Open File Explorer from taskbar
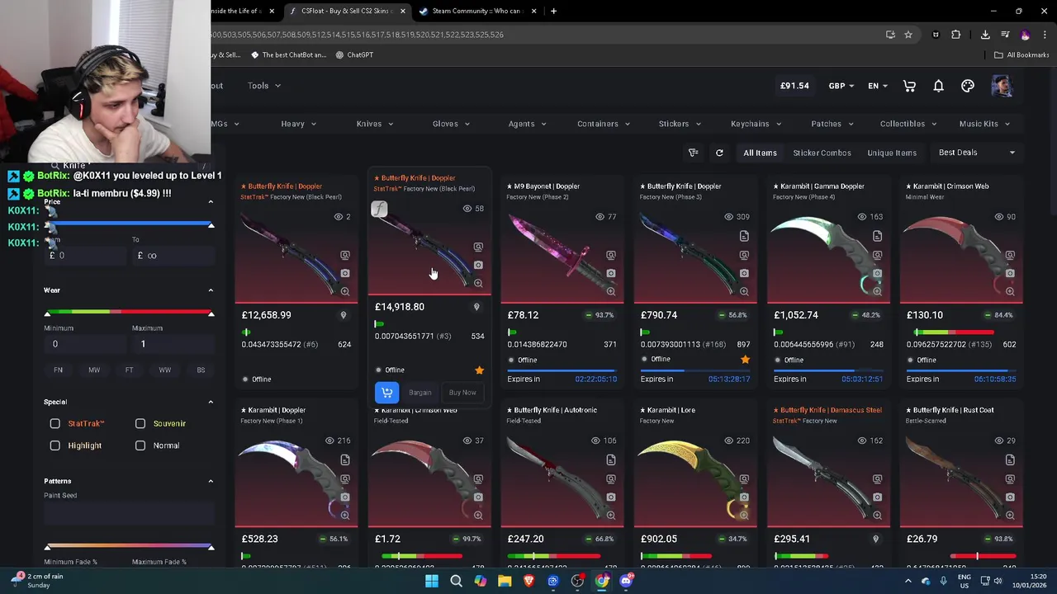 (505, 581)
